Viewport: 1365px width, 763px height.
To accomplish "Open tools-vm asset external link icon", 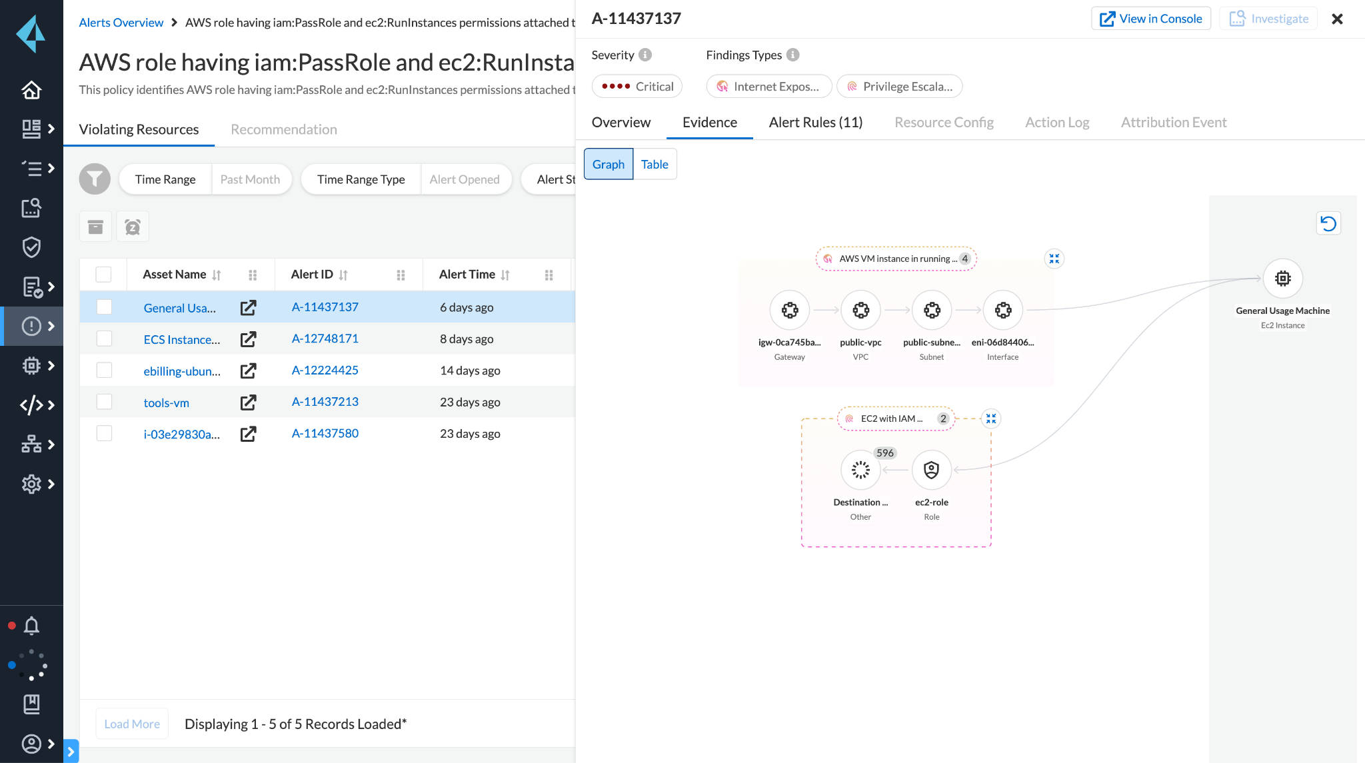I will click(x=248, y=402).
